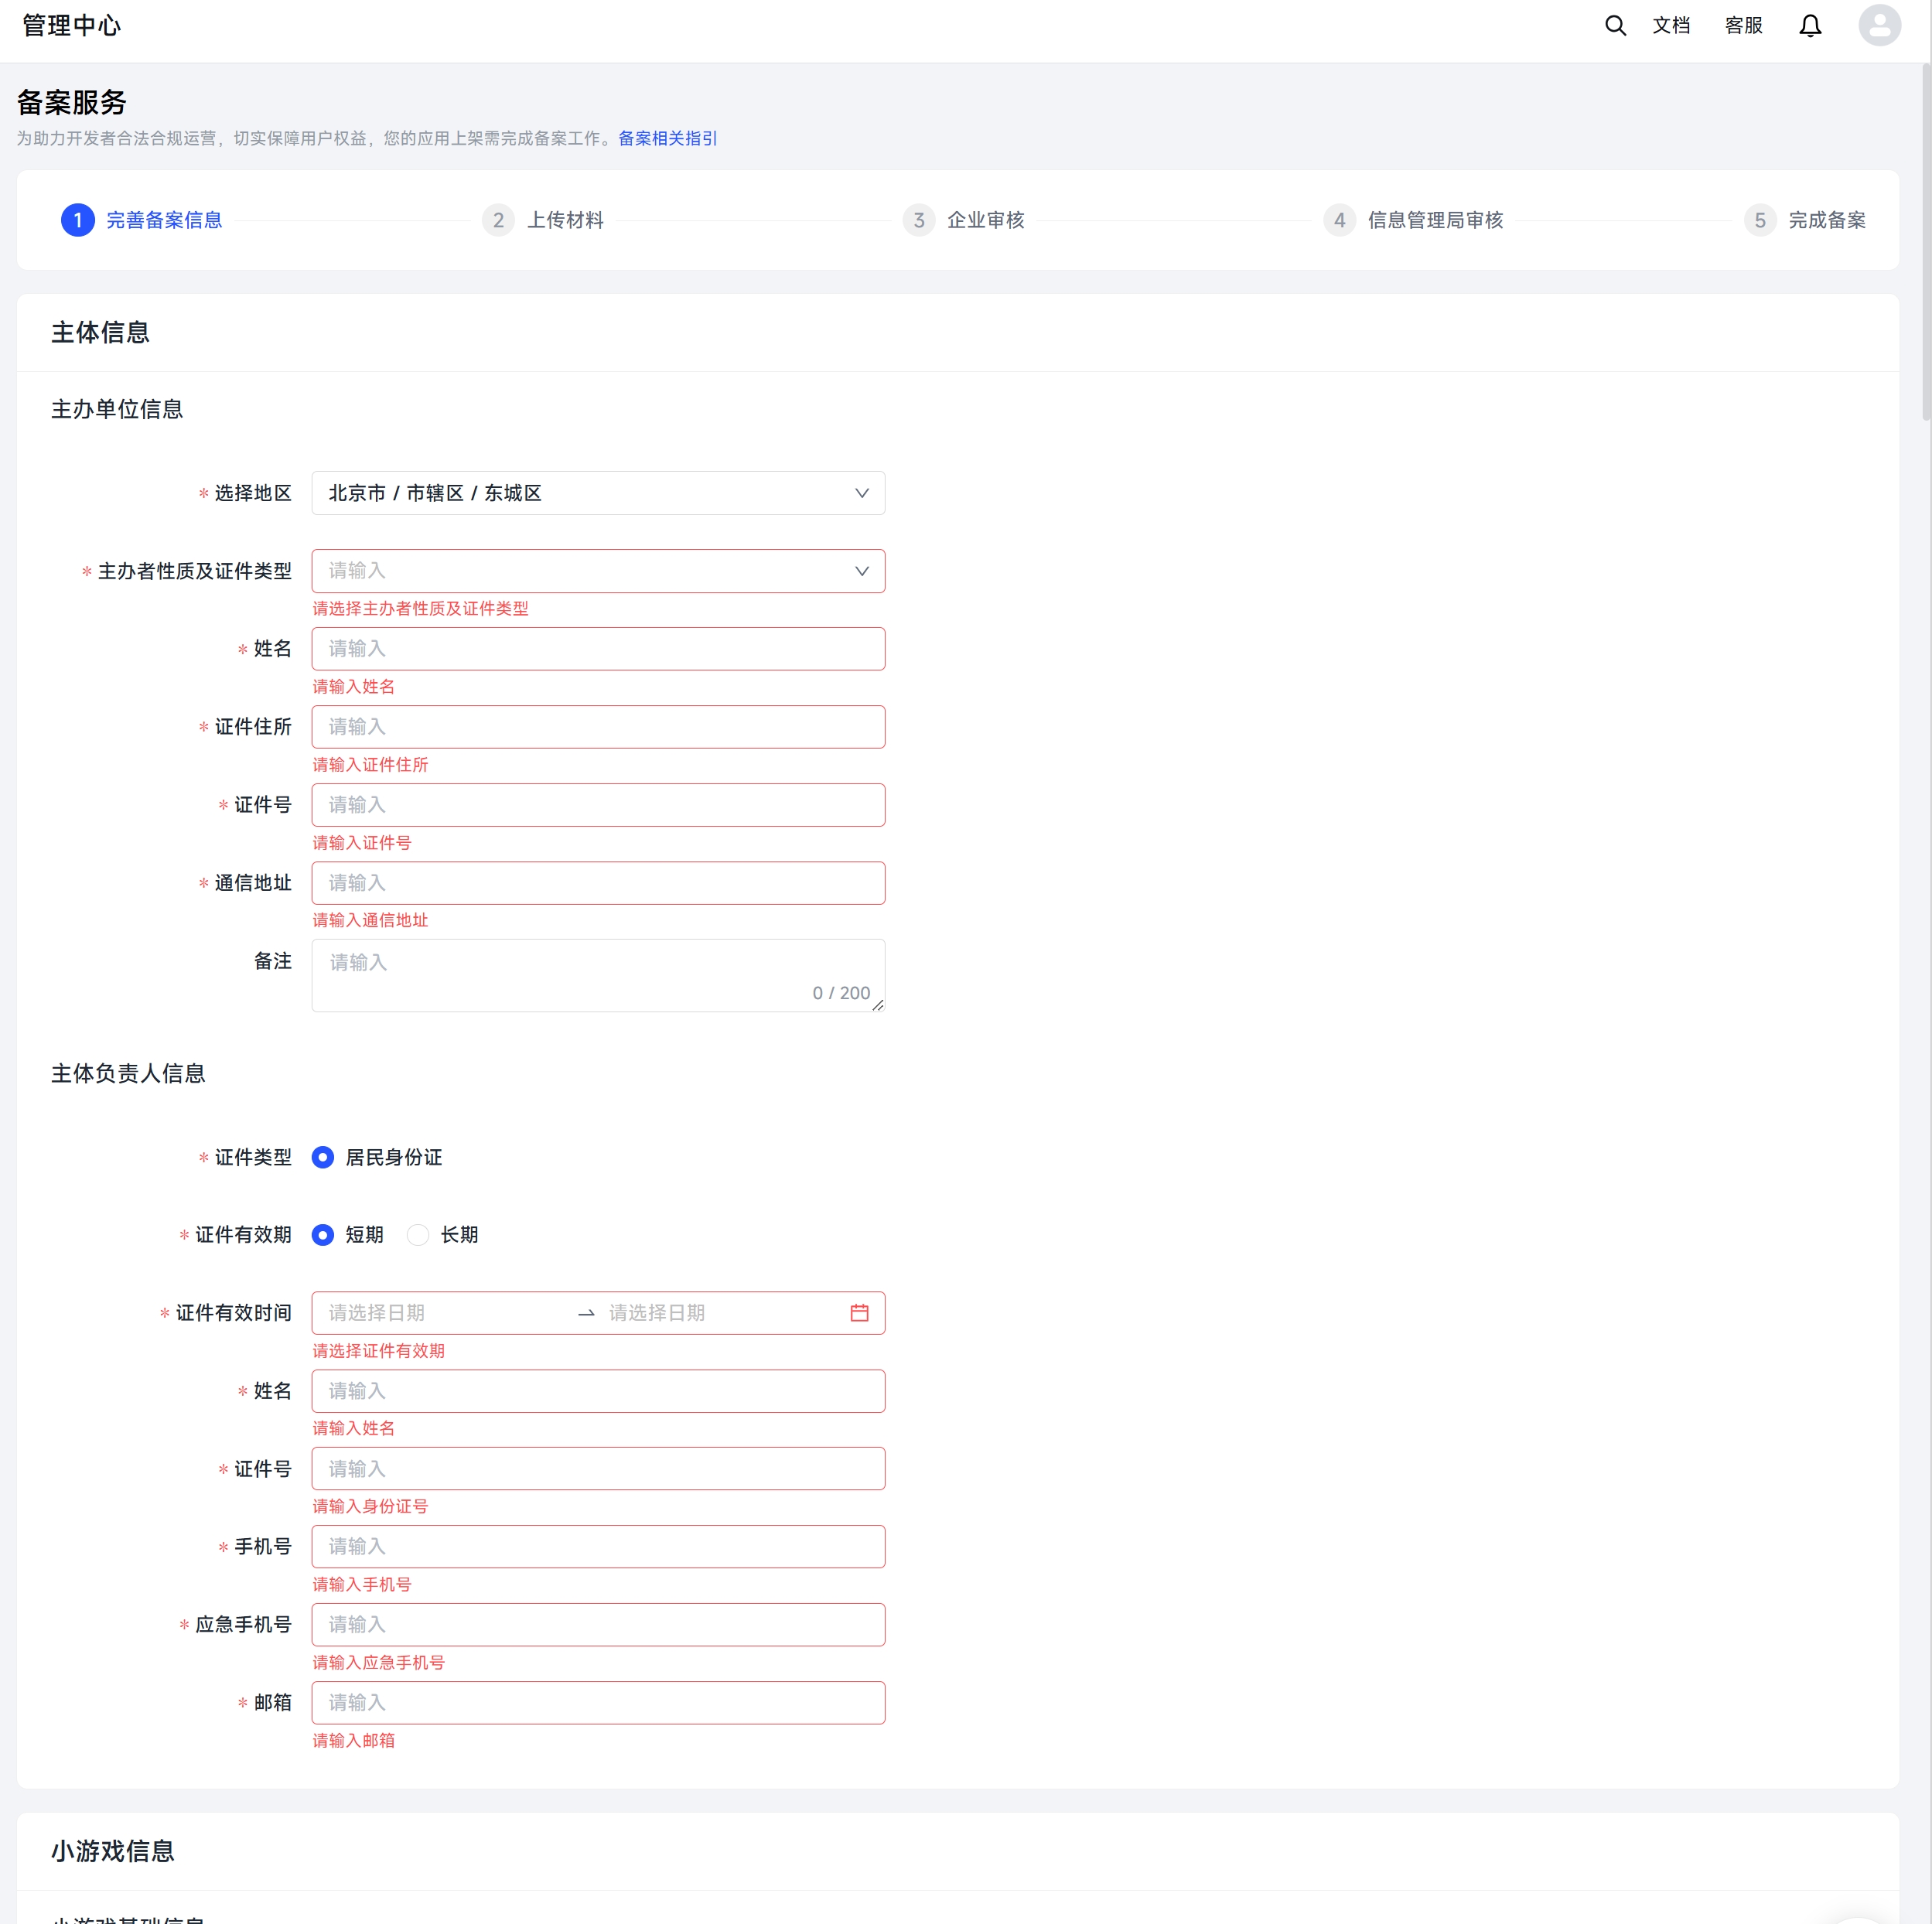Expand the 选择地区 region dropdown
The image size is (1932, 1924).
[598, 493]
